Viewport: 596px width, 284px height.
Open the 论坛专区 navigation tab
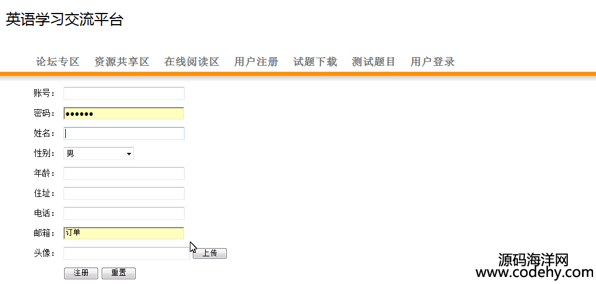58,62
